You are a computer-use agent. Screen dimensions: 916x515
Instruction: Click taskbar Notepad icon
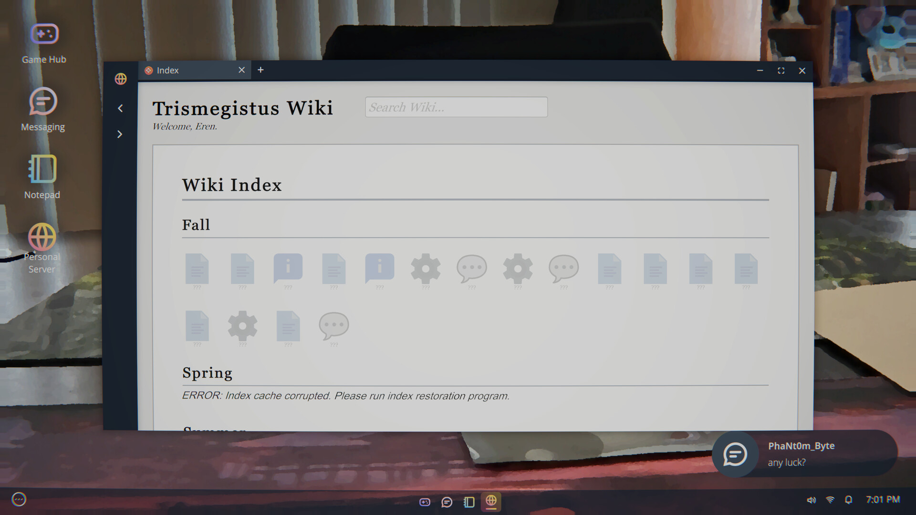pyautogui.click(x=469, y=502)
